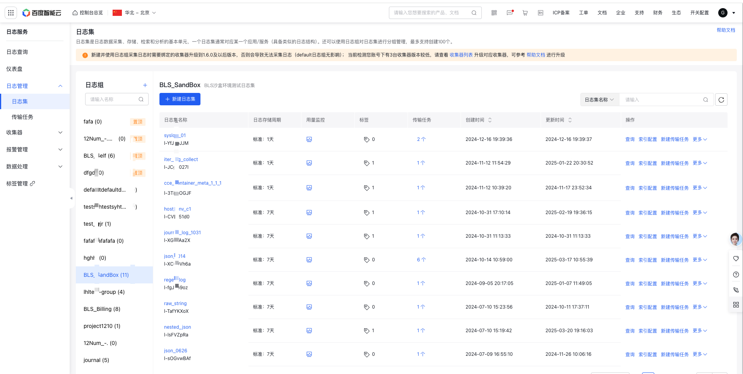Image resolution: width=743 pixels, height=374 pixels.
Task: Click the 6 transfer tasks count link
Action: 421,260
